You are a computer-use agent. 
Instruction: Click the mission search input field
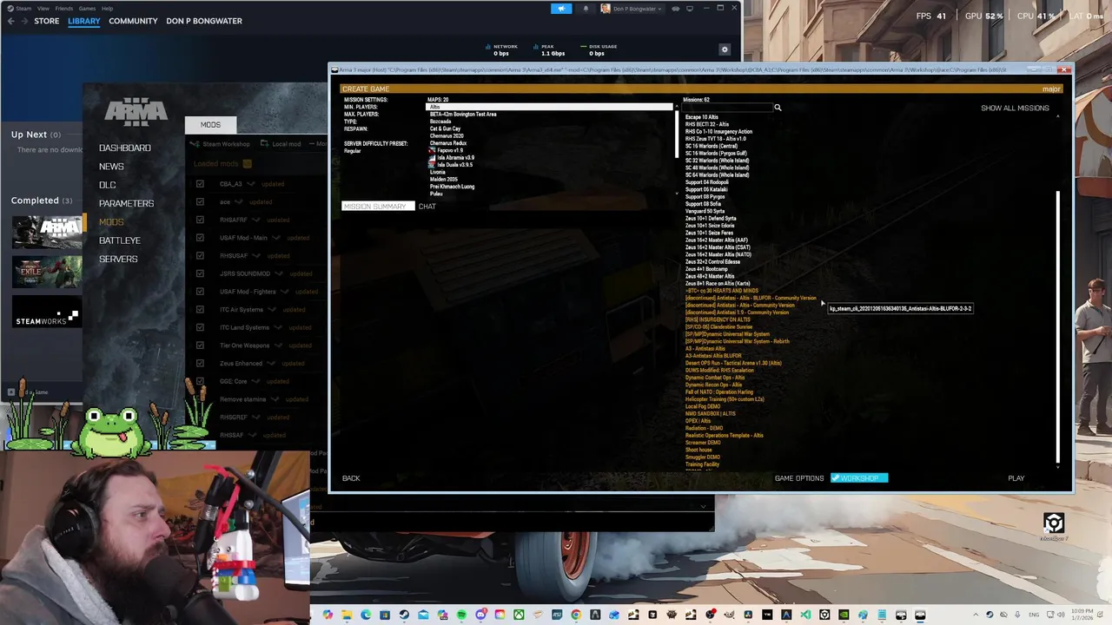pyautogui.click(x=728, y=108)
